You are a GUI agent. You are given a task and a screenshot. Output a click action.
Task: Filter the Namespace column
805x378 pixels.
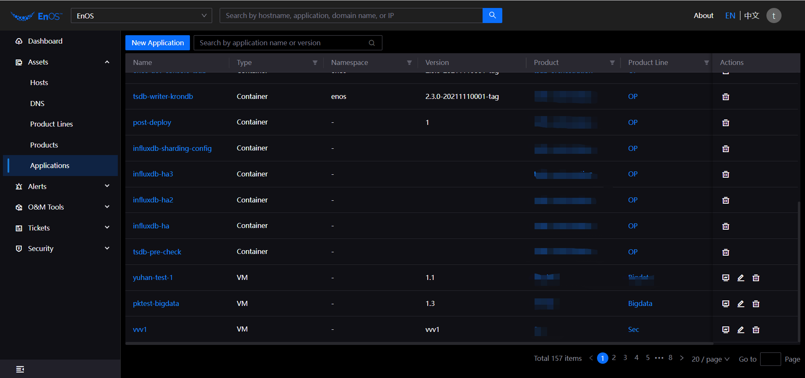[409, 62]
